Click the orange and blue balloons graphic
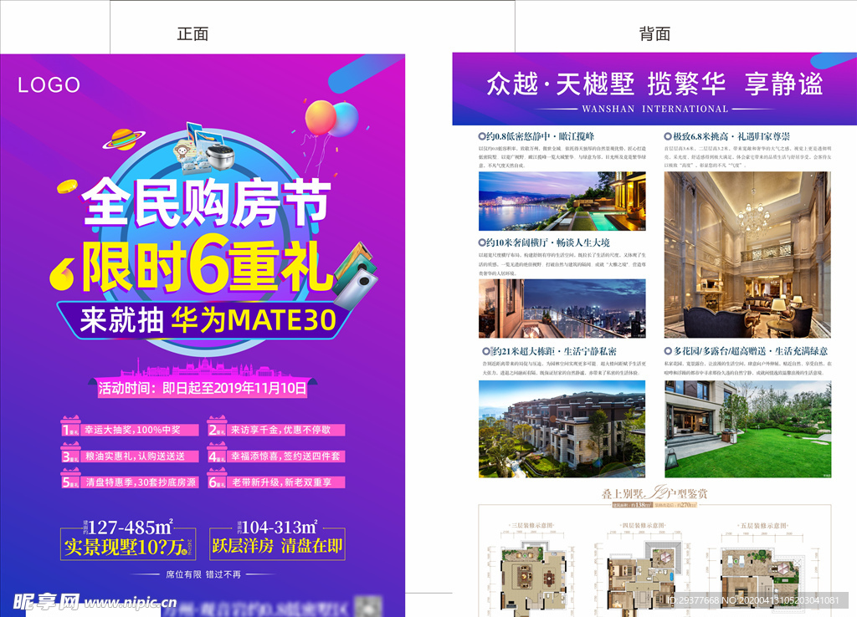Screen dimensions: 857x617 click(x=331, y=119)
